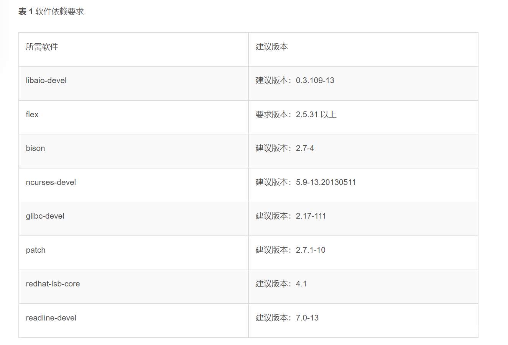Screen dimensions: 508x345
Task: Click the version 2.7-4 cell
Action: coord(285,148)
